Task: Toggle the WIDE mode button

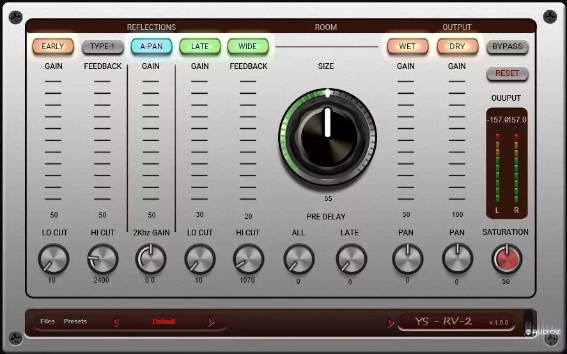Action: [248, 47]
